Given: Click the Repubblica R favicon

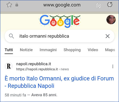Looking at the screenshot, I should coord(9,66).
